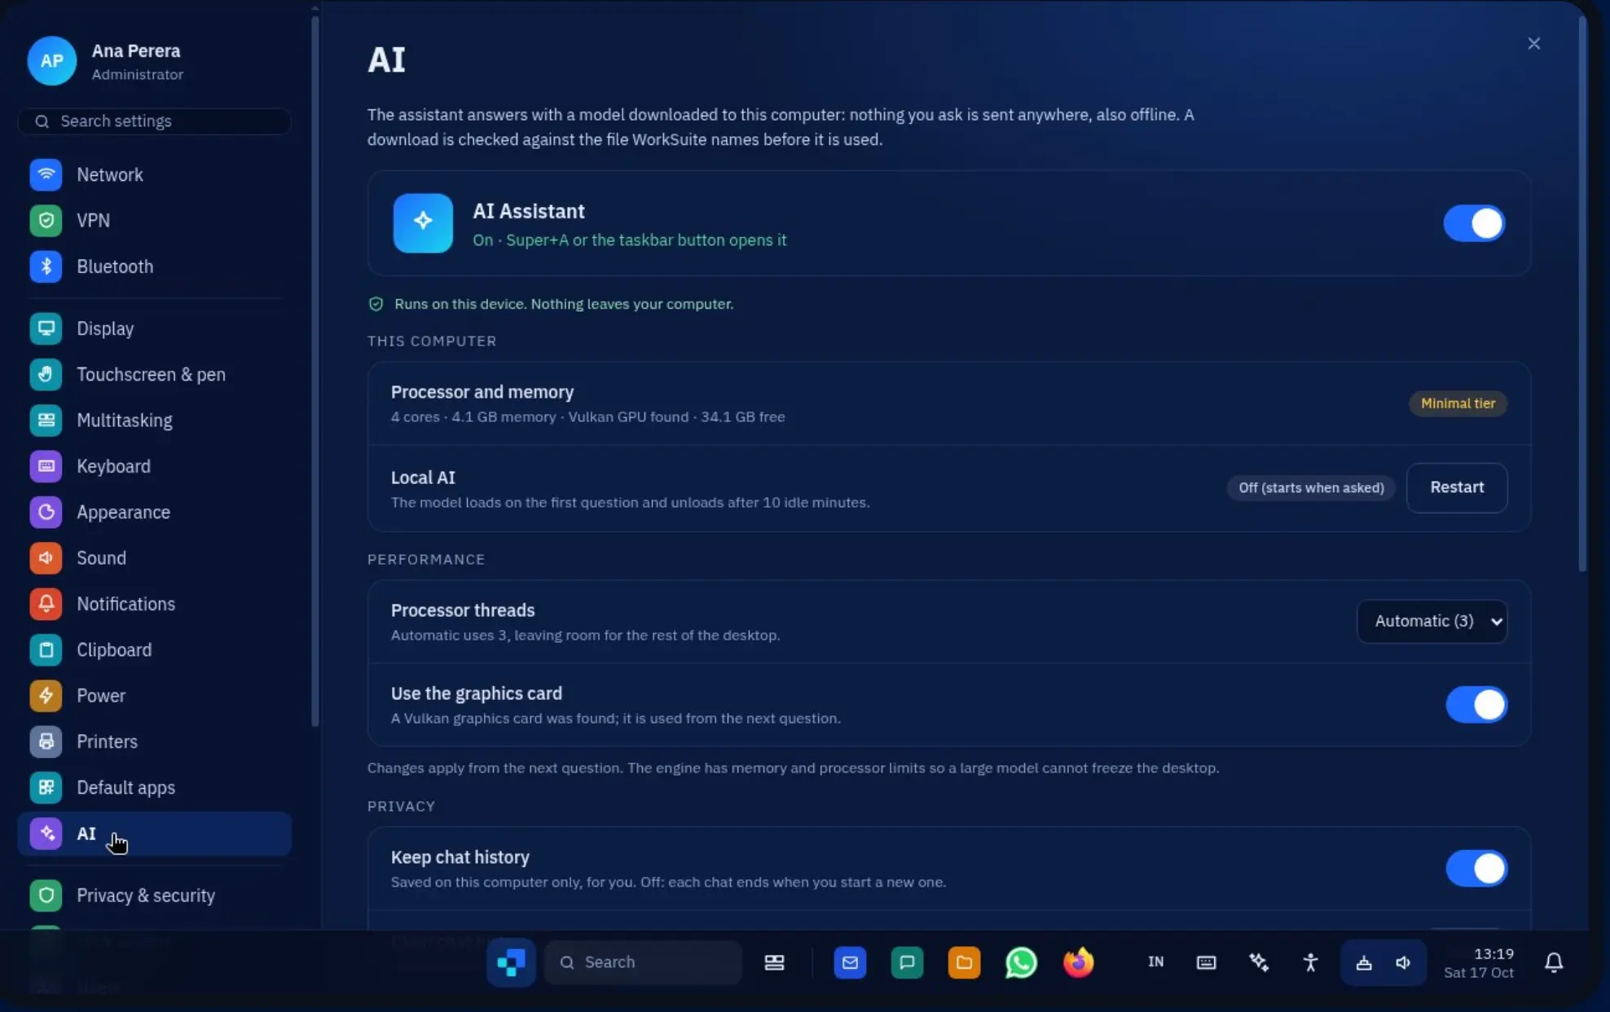This screenshot has width=1610, height=1012.
Task: Focus the Search settings field
Action: tap(155, 121)
